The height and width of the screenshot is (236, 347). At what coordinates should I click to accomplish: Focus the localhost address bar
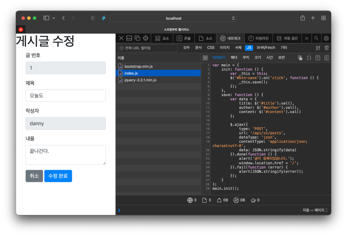(x=173, y=18)
